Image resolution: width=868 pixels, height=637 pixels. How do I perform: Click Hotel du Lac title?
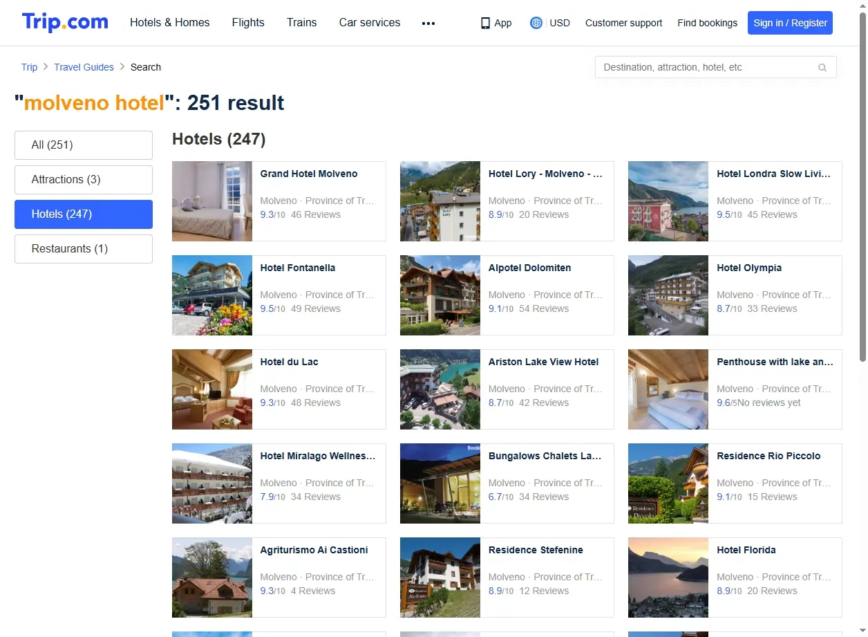(x=290, y=362)
